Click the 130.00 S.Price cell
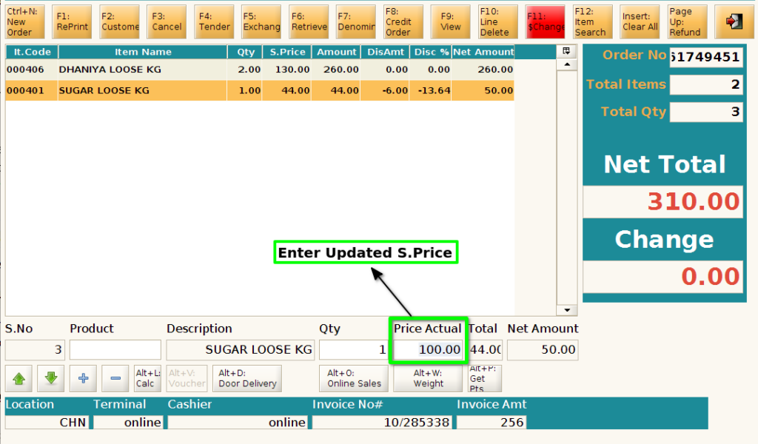This screenshot has height=444, width=758. coord(286,70)
